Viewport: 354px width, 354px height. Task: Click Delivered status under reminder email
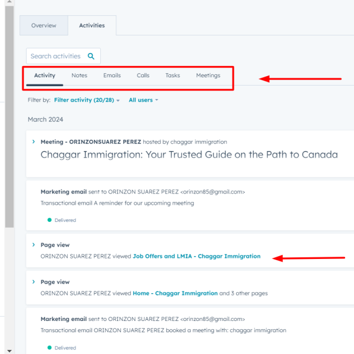pyautogui.click(x=65, y=220)
